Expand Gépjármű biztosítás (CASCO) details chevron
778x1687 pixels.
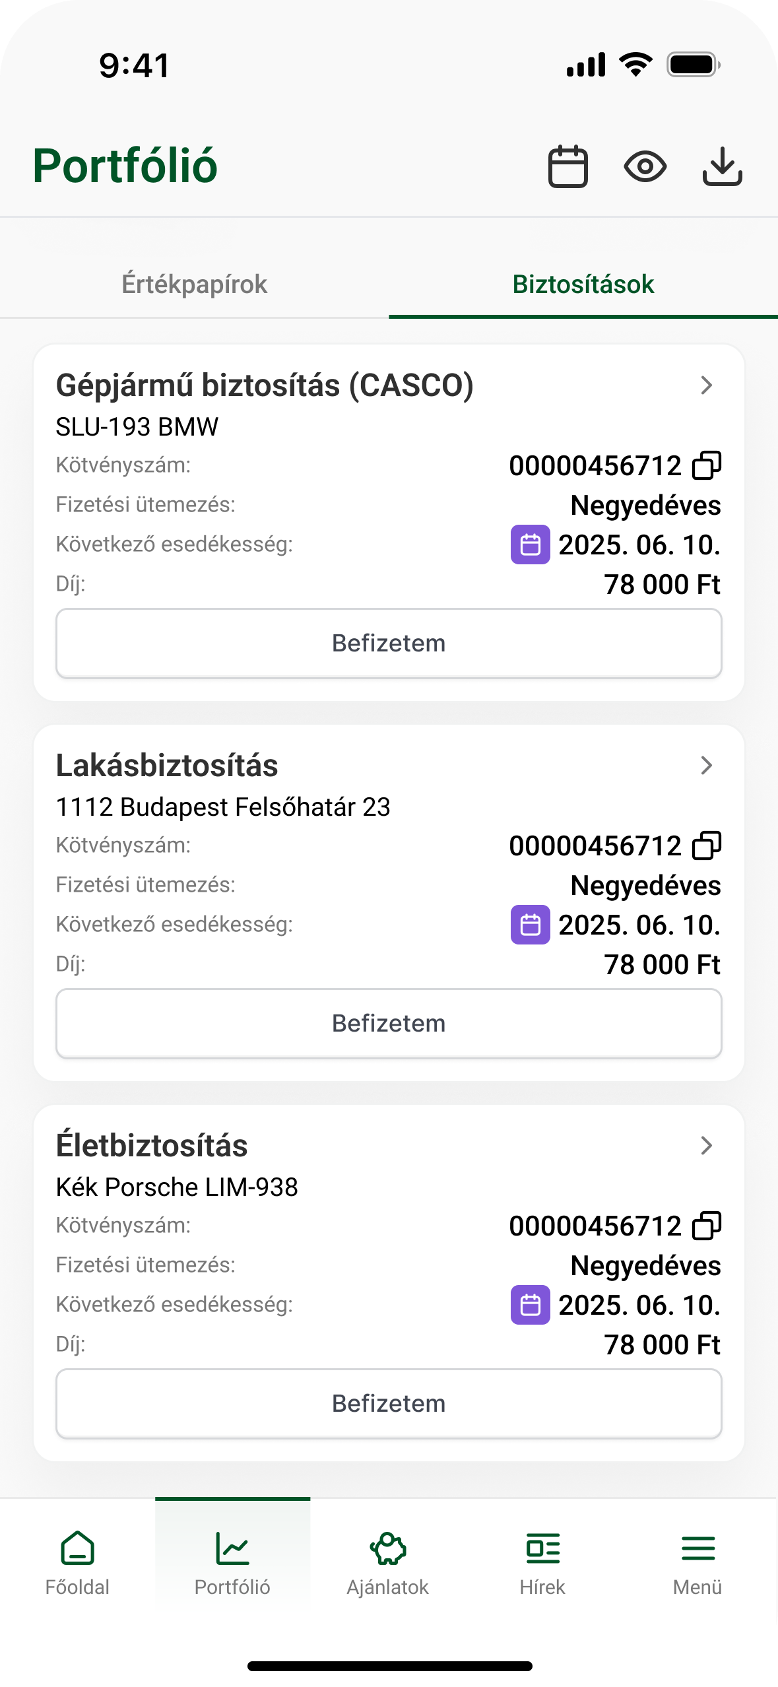pyautogui.click(x=706, y=385)
